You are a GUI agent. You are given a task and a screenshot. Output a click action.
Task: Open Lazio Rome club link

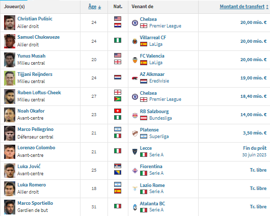click(152, 185)
